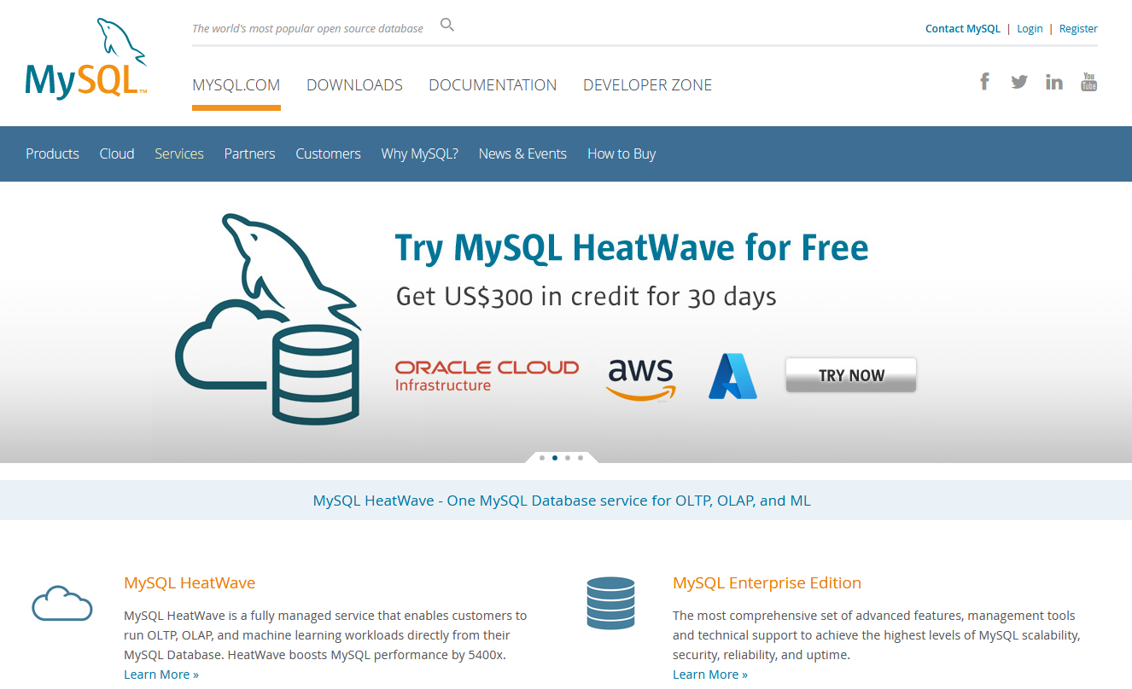The height and width of the screenshot is (689, 1132).
Task: Open the DOCUMENTATION tab
Action: 493,85
